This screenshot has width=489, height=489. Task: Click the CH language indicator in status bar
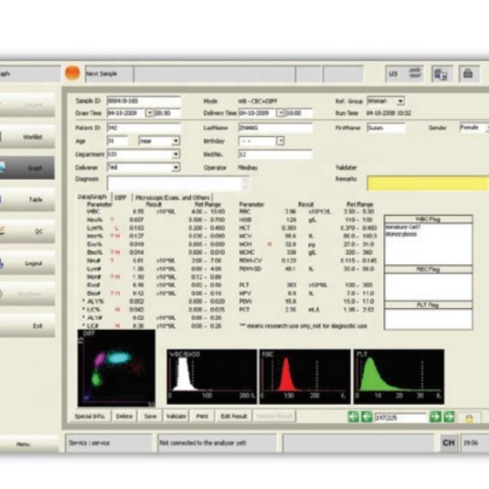pyautogui.click(x=448, y=443)
